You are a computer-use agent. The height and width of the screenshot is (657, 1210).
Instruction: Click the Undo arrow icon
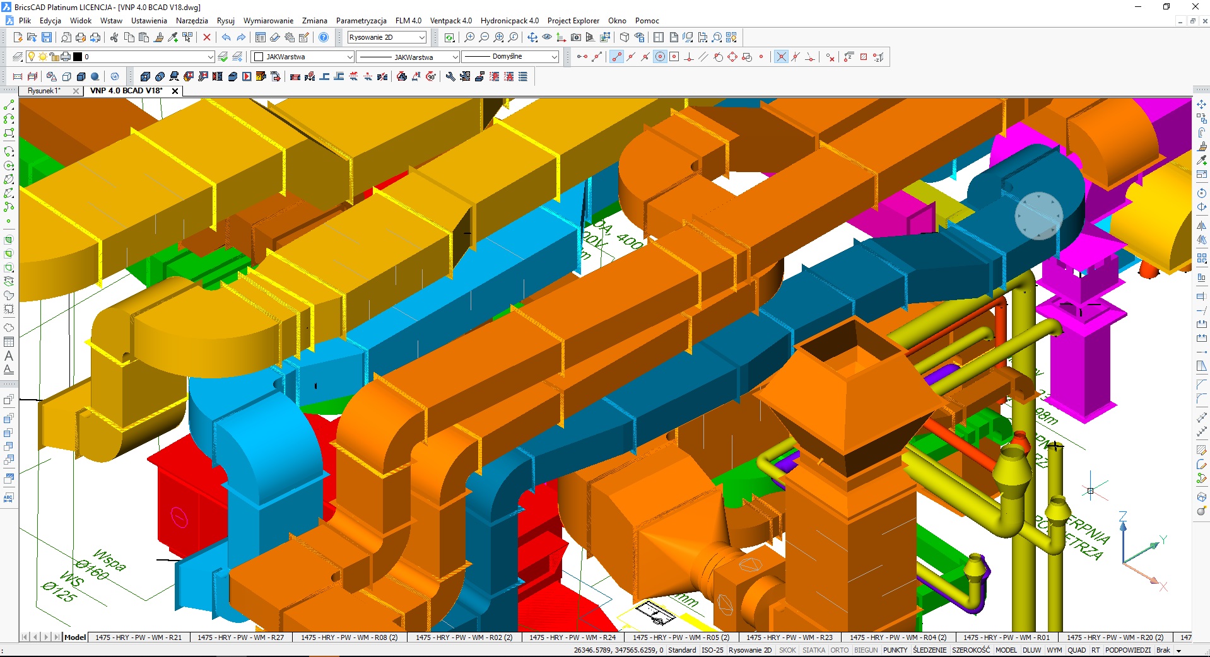tap(226, 38)
